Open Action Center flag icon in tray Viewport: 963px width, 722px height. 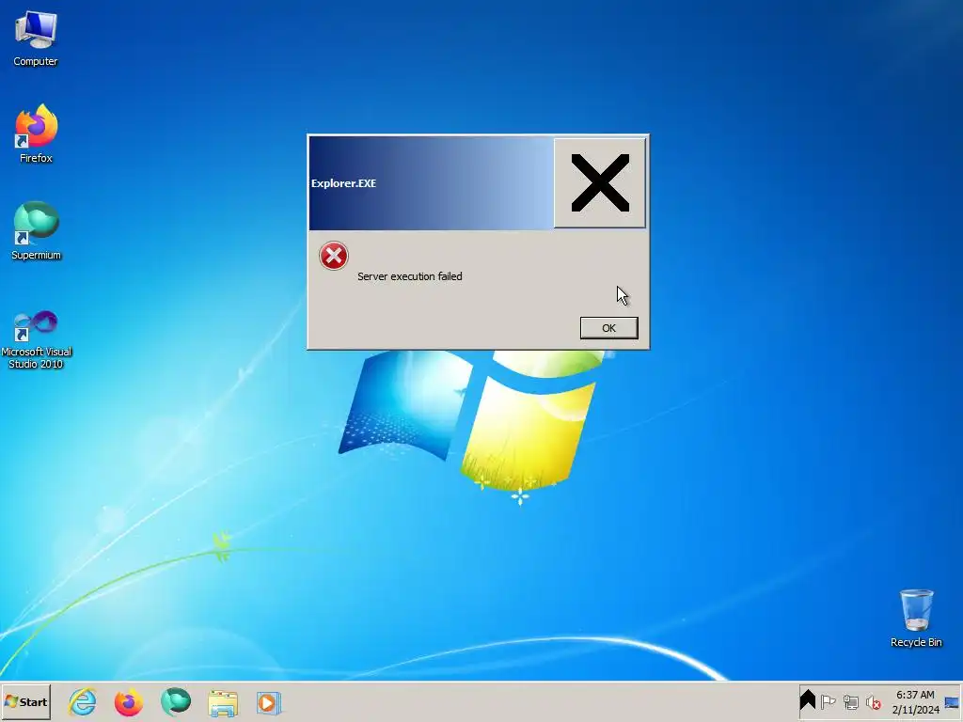pyautogui.click(x=828, y=701)
